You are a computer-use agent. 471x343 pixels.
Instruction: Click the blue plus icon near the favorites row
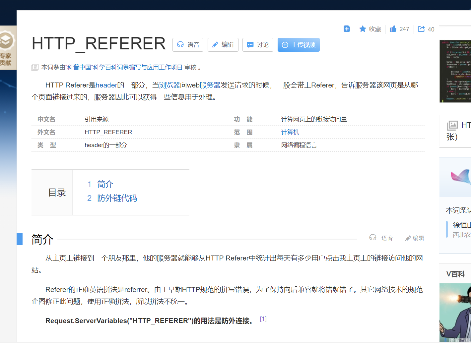(x=347, y=29)
